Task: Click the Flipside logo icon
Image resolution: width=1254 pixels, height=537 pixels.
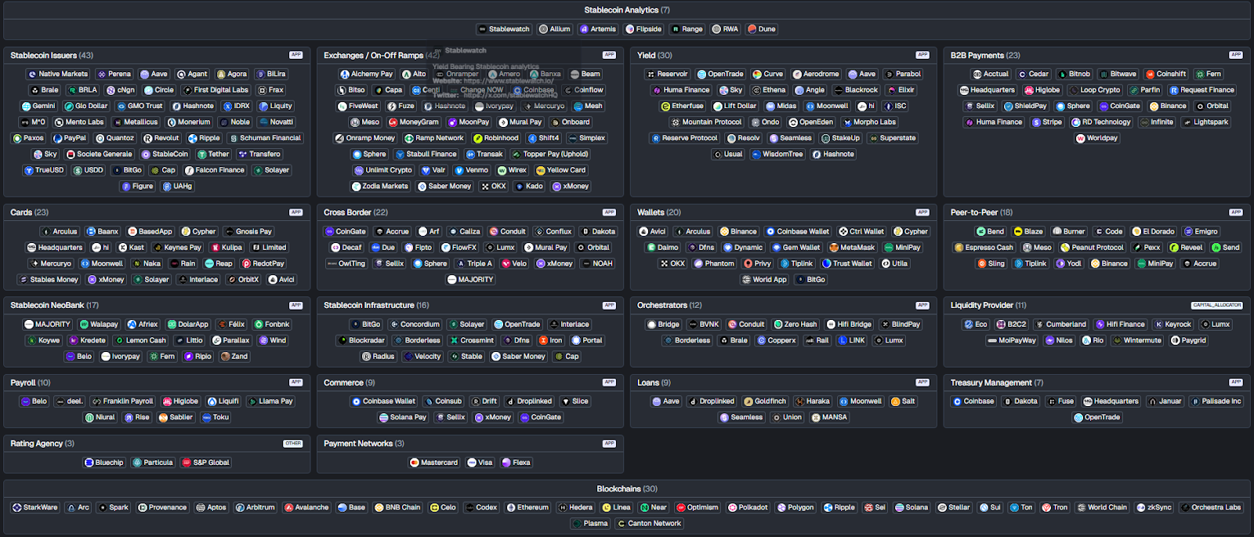Action: click(629, 29)
